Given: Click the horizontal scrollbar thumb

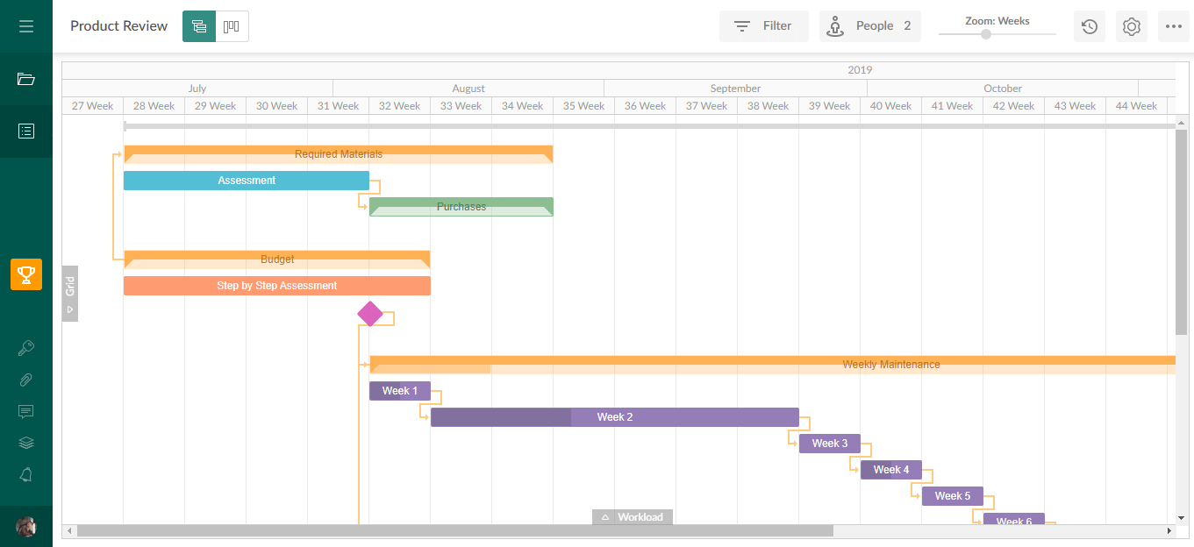Looking at the screenshot, I should pos(455,530).
